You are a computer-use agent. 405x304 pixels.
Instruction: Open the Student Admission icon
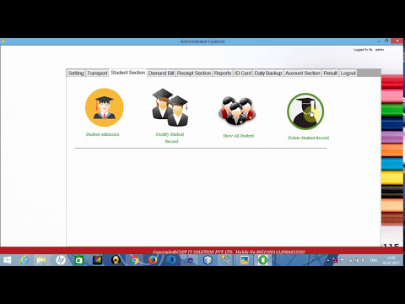pos(105,107)
